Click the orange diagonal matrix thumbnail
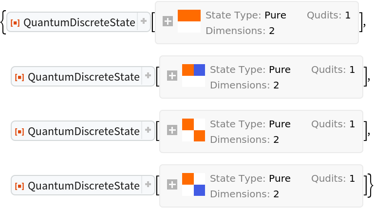This screenshot has width=374, height=208. [193, 130]
